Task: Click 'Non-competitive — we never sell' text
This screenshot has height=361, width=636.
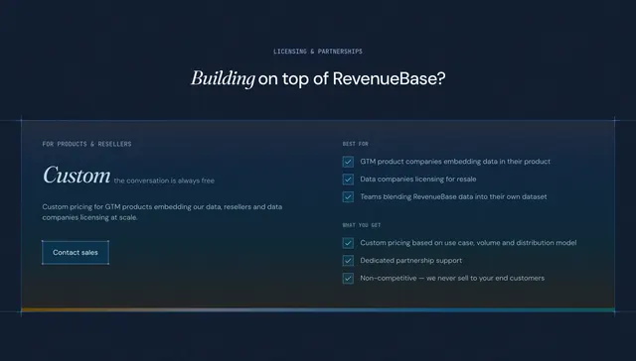Action: [452, 278]
